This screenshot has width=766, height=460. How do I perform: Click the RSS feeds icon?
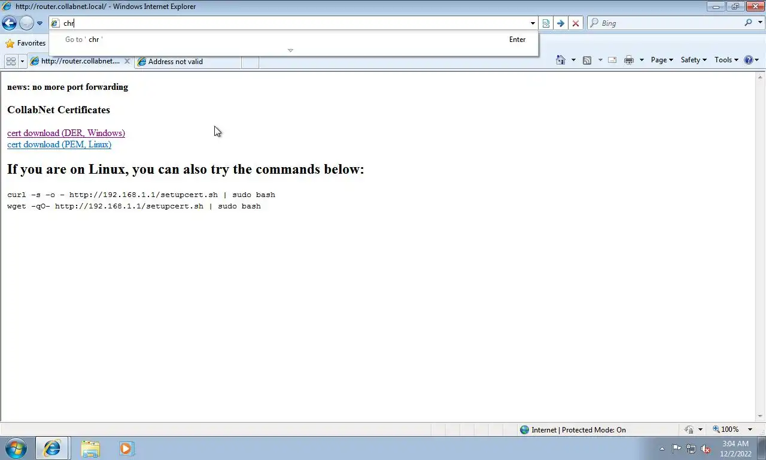point(587,60)
